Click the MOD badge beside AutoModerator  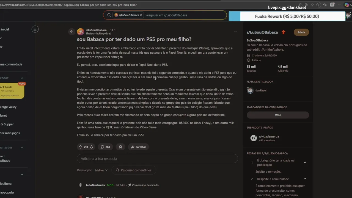click(110, 185)
